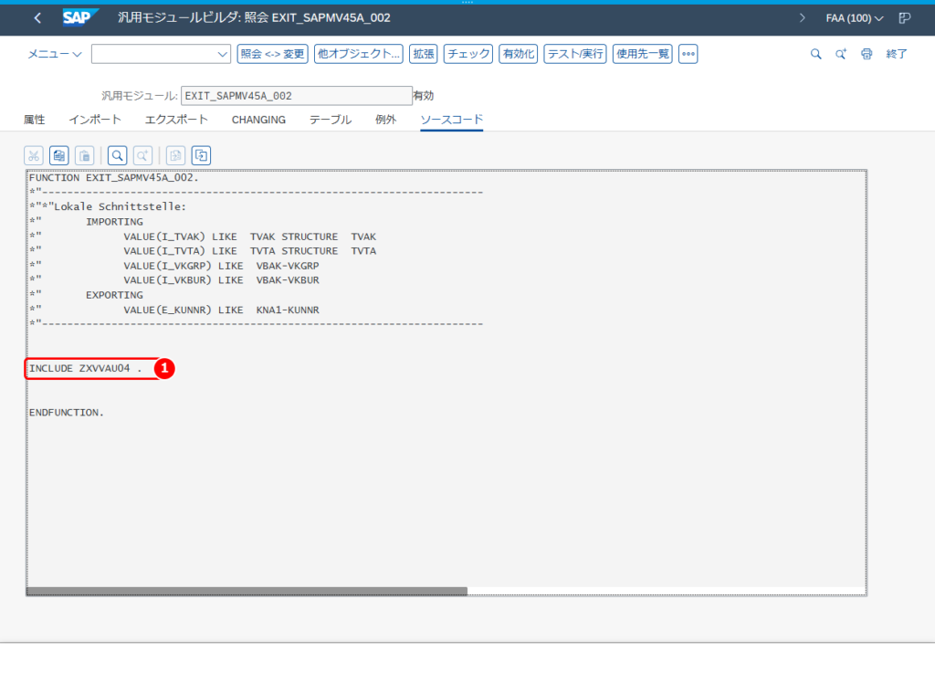Click the 拡張 button

point(424,54)
